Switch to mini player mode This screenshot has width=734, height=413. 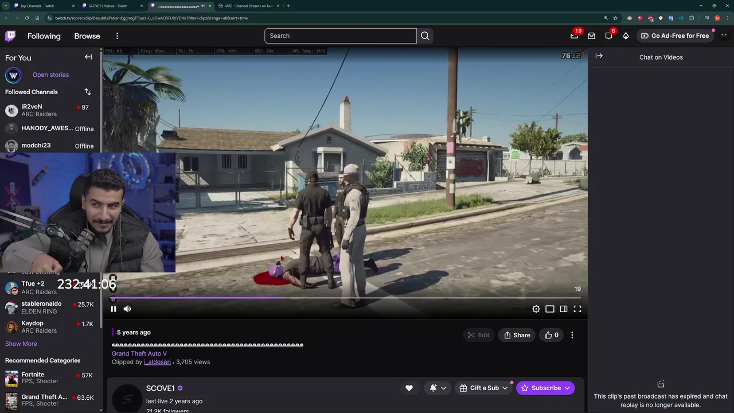click(550, 309)
